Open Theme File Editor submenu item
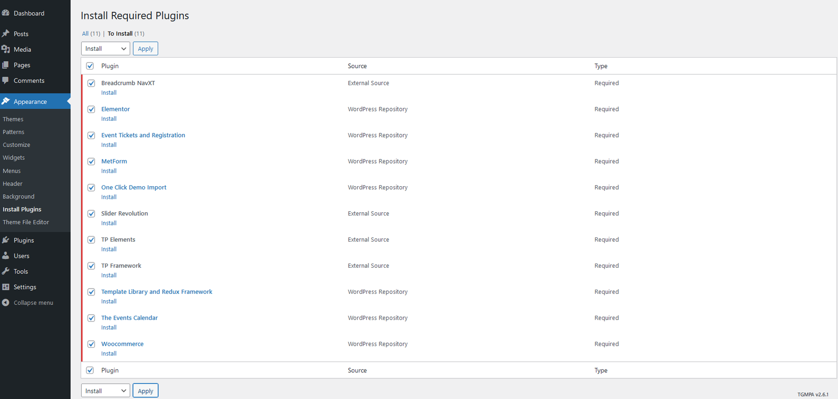 pos(26,222)
